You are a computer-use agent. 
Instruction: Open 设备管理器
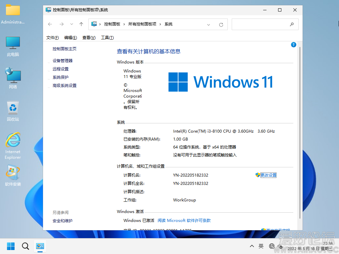coord(63,61)
